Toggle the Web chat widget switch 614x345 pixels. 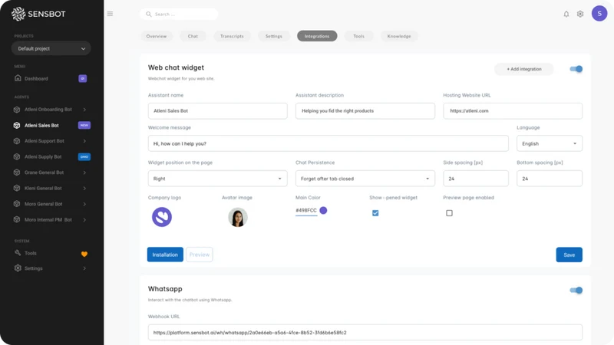[x=576, y=69]
